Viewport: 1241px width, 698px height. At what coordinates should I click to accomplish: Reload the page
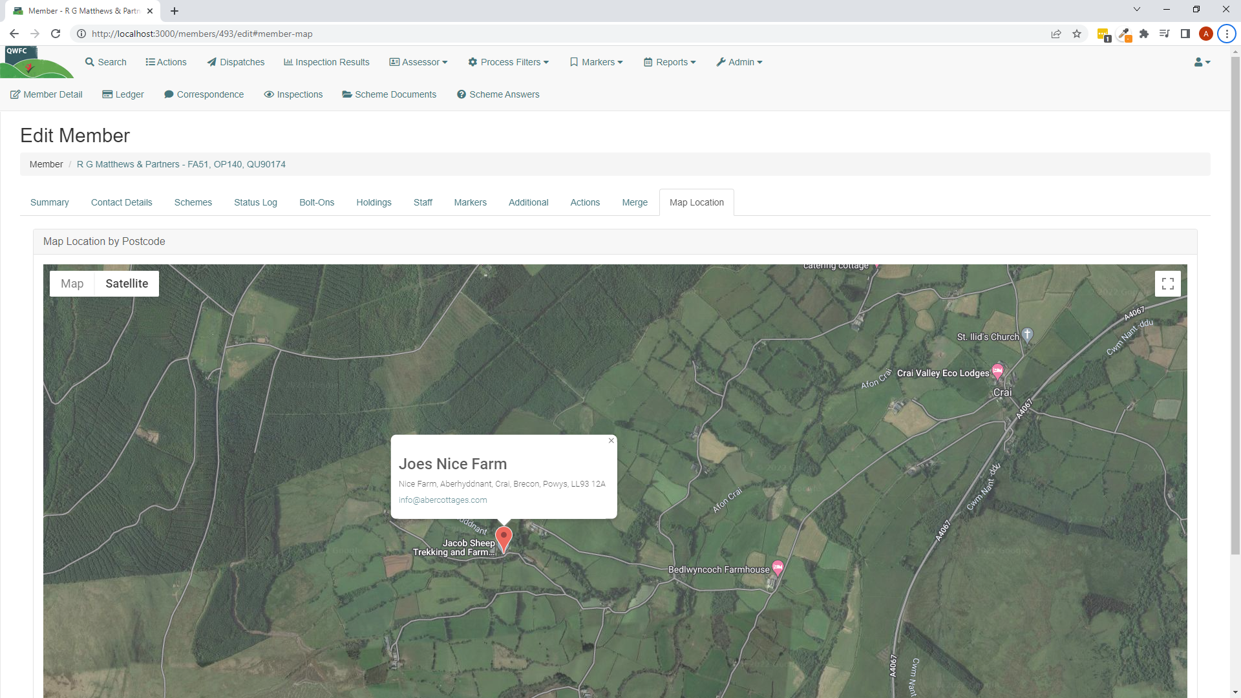[56, 34]
